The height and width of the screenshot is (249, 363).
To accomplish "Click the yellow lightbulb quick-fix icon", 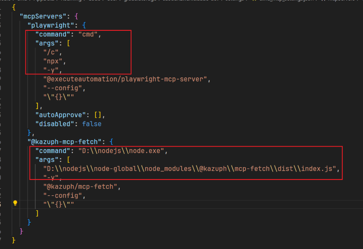I will pyautogui.click(x=15, y=203).
